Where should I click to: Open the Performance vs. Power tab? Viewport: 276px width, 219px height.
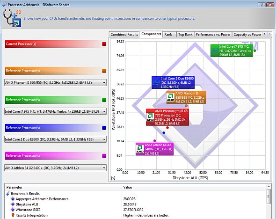(213, 35)
